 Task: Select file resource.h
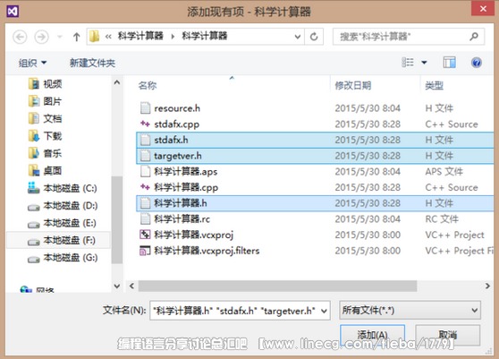[315, 108]
